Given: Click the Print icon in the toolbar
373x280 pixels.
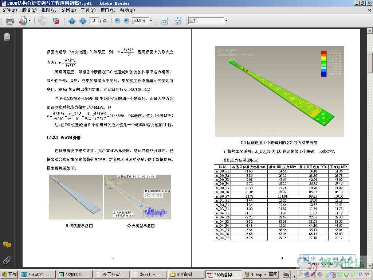Looking at the screenshot, I should (x=9, y=21).
